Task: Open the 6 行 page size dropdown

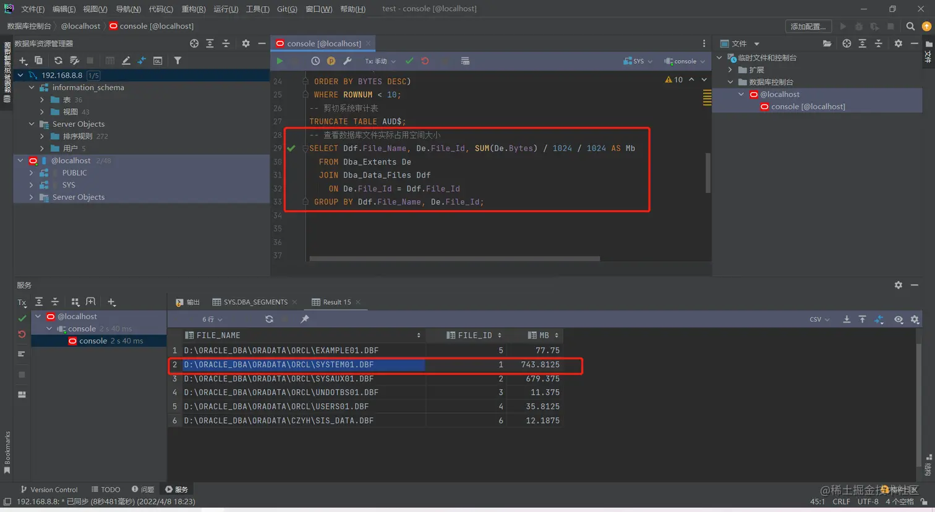Action: click(x=212, y=319)
